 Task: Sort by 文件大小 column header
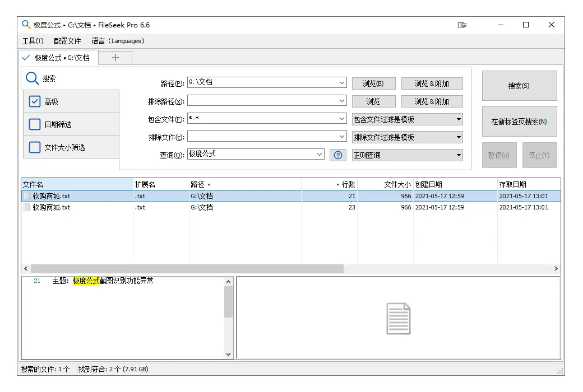click(385, 184)
